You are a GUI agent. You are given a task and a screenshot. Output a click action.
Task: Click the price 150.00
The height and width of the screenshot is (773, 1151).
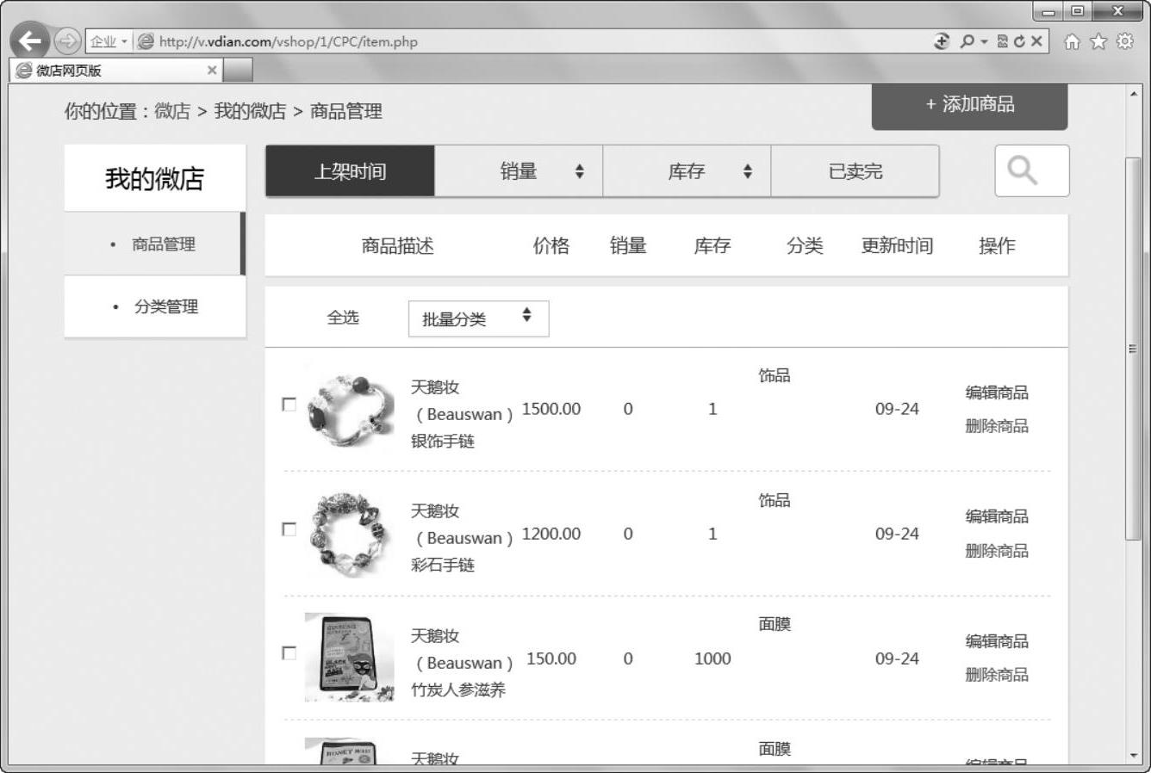point(551,659)
